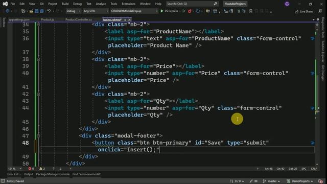The image size is (327, 184).
Task: Collapse the div block at line 34
Action: pos(38,25)
